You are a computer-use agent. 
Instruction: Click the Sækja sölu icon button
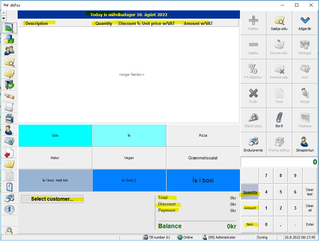point(279,23)
